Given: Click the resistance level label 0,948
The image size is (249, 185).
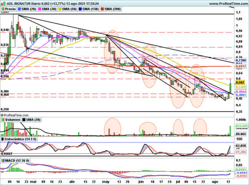Looking at the screenshot, I should tap(5, 30).
